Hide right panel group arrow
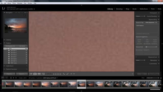The height and width of the screenshot is (92, 163). 162,44
